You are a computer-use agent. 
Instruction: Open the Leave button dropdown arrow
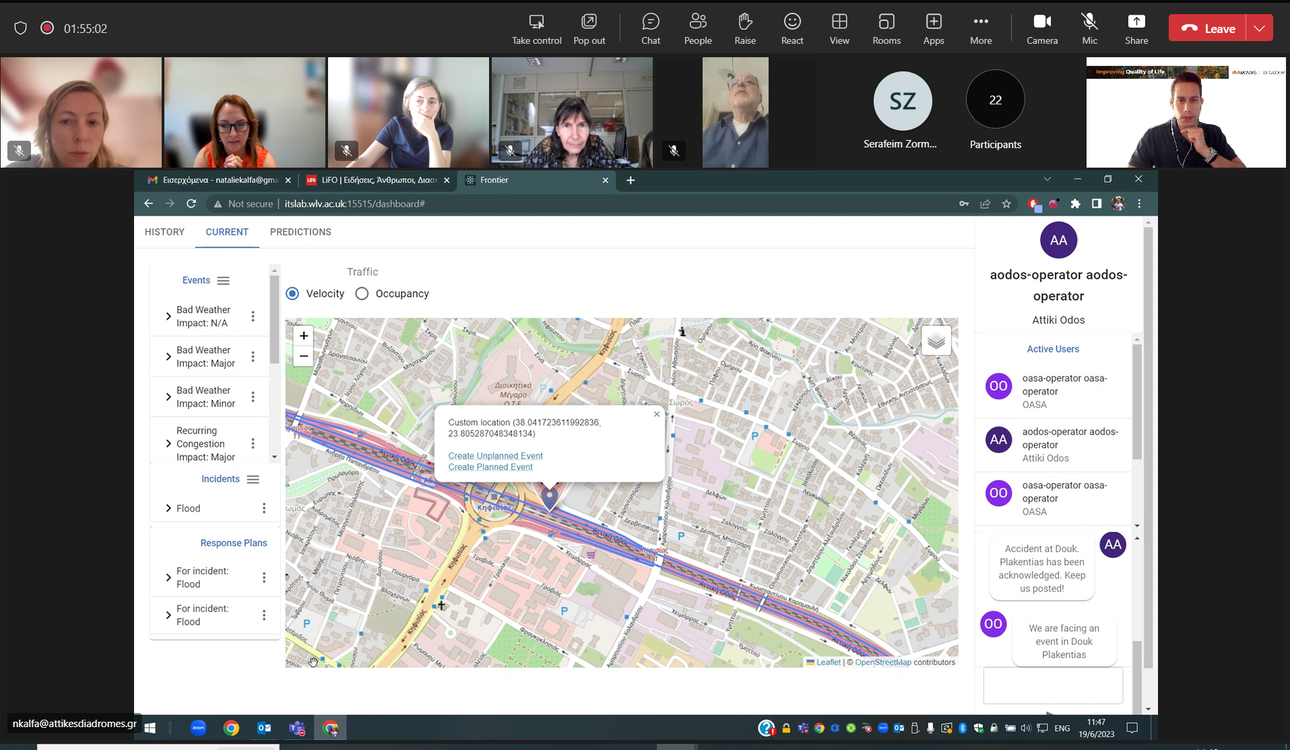point(1259,28)
